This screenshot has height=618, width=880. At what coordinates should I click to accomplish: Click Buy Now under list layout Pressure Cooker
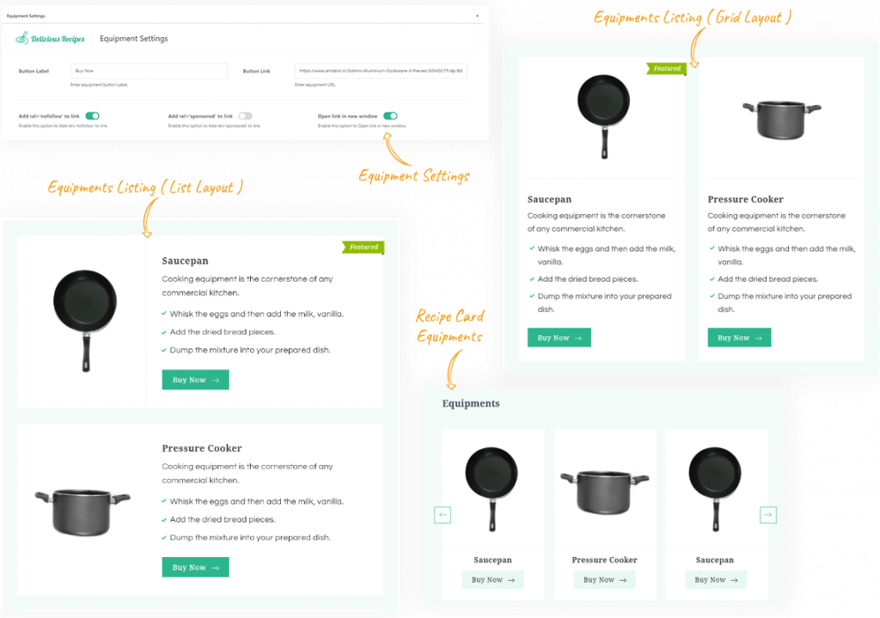195,567
